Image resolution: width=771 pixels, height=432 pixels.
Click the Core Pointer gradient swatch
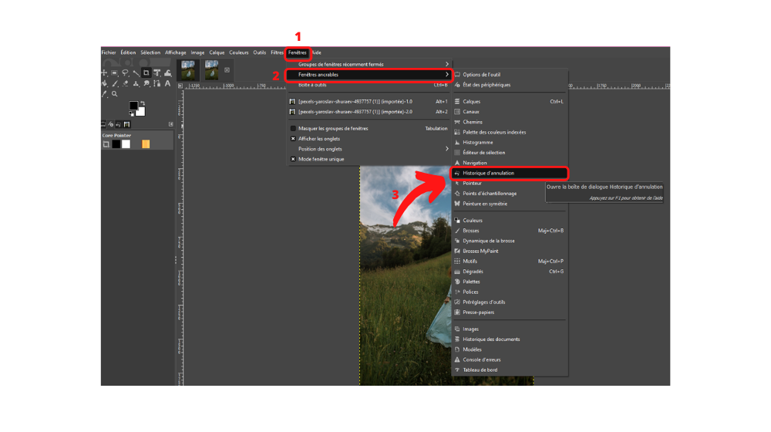146,144
